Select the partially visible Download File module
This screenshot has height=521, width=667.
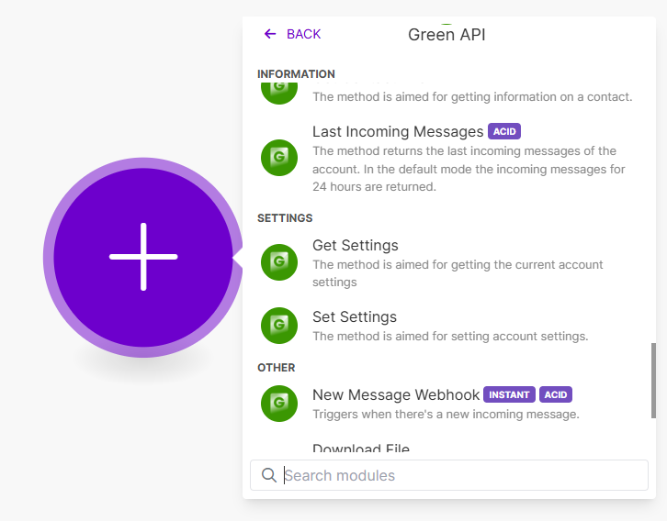(x=361, y=449)
